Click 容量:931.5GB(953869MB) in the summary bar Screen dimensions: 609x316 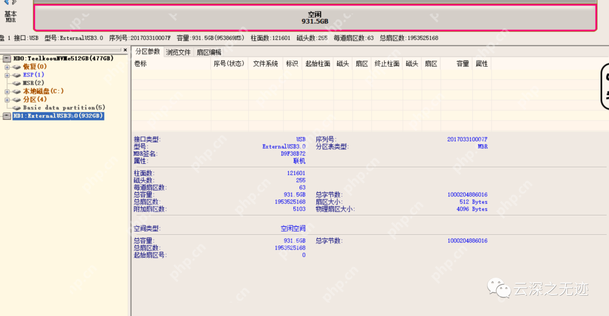coord(210,38)
